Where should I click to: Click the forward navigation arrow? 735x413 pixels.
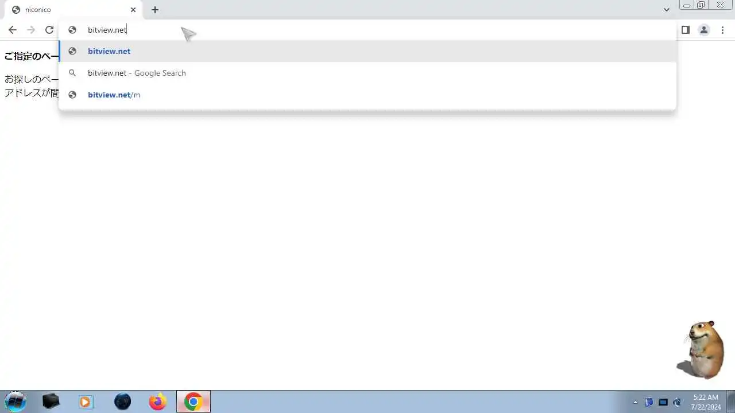tap(31, 30)
